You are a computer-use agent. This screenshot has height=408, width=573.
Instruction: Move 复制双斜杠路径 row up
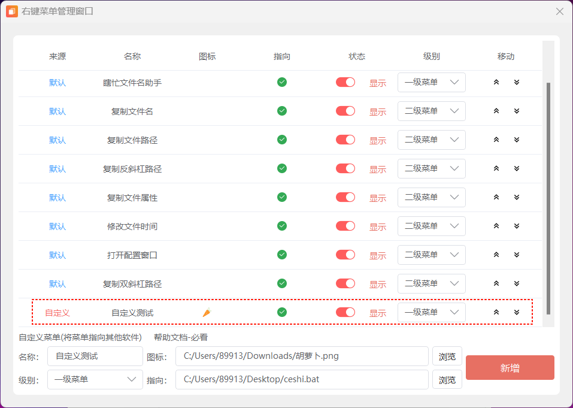(496, 283)
